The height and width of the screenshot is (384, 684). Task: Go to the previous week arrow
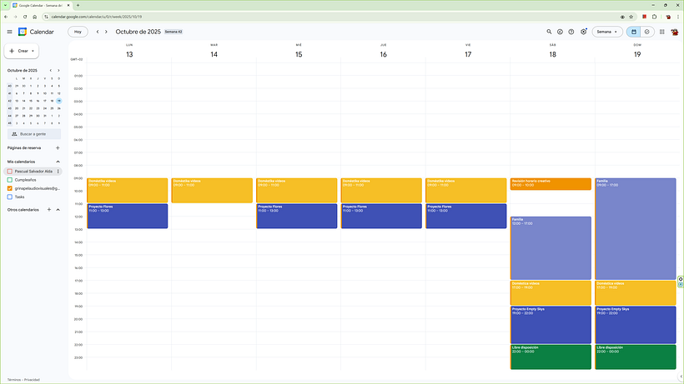98,32
